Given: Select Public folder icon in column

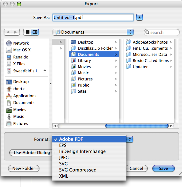Looking at the screenshot, I should coord(74,85).
